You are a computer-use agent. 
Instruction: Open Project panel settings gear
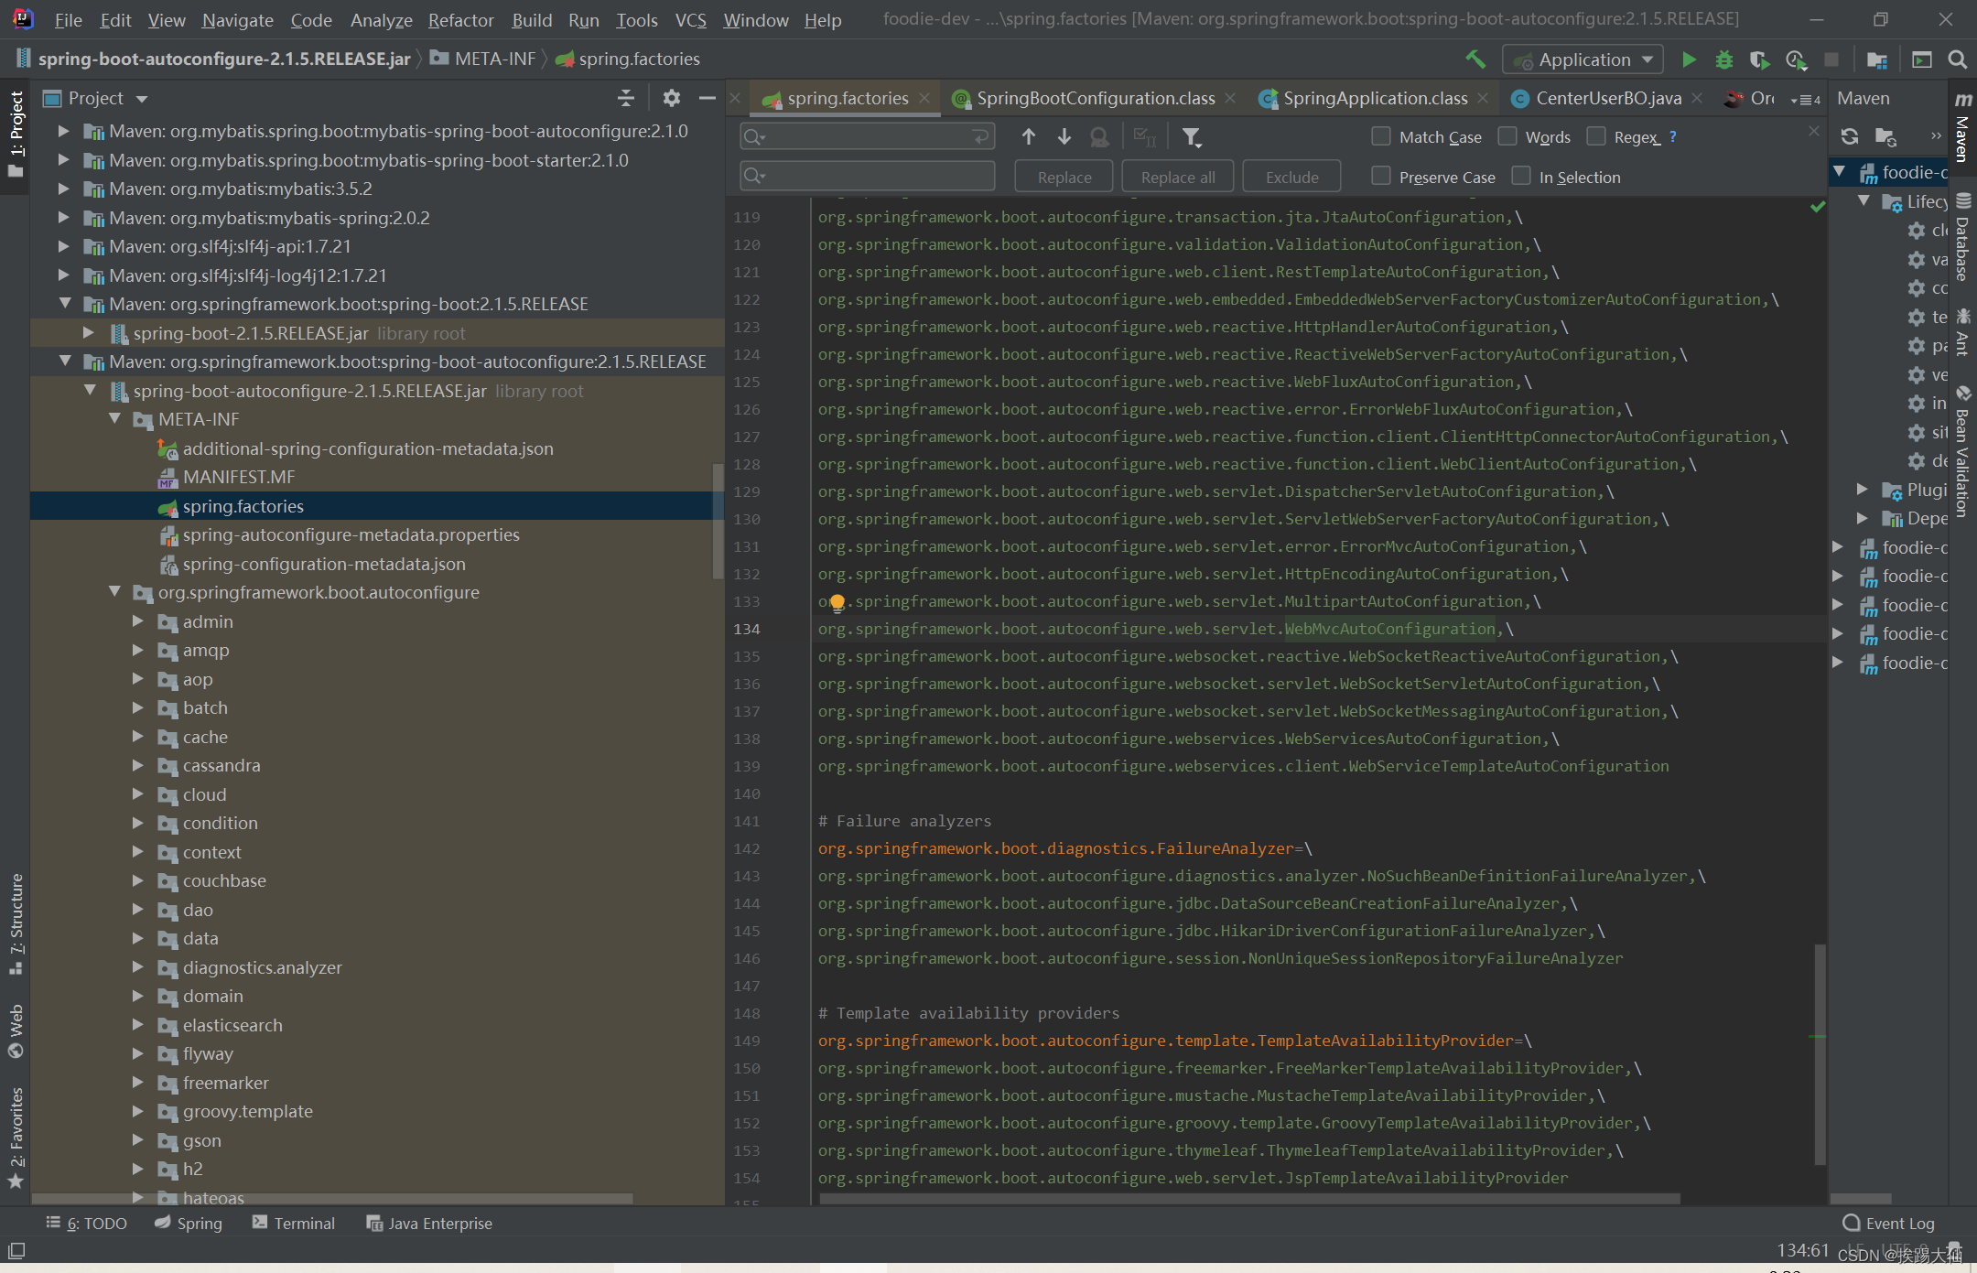671,98
